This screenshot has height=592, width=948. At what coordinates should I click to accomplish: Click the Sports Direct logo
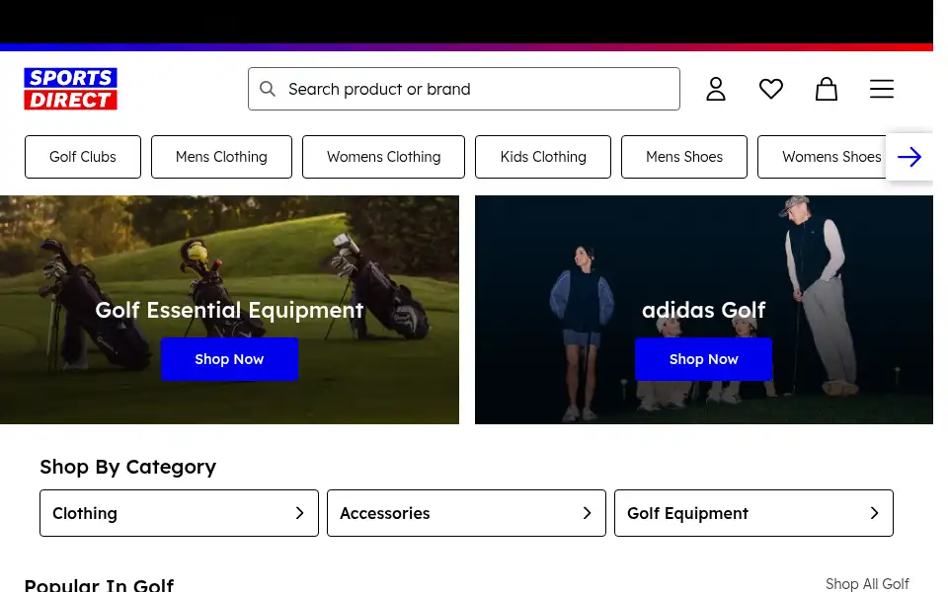[71, 89]
